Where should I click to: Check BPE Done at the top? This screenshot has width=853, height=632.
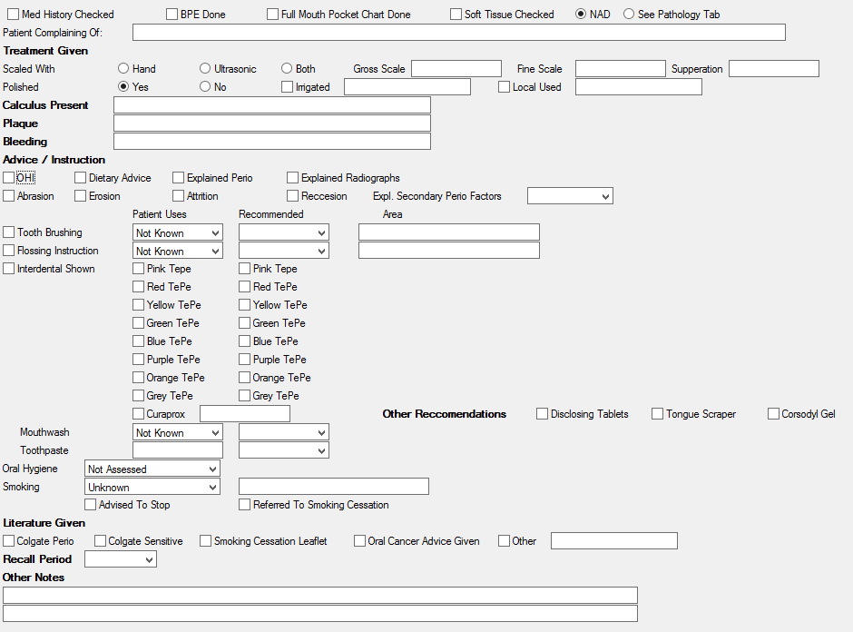click(x=171, y=14)
